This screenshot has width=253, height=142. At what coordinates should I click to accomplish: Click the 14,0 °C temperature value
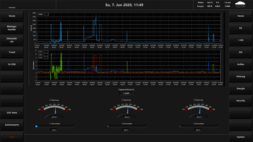click(210, 3)
